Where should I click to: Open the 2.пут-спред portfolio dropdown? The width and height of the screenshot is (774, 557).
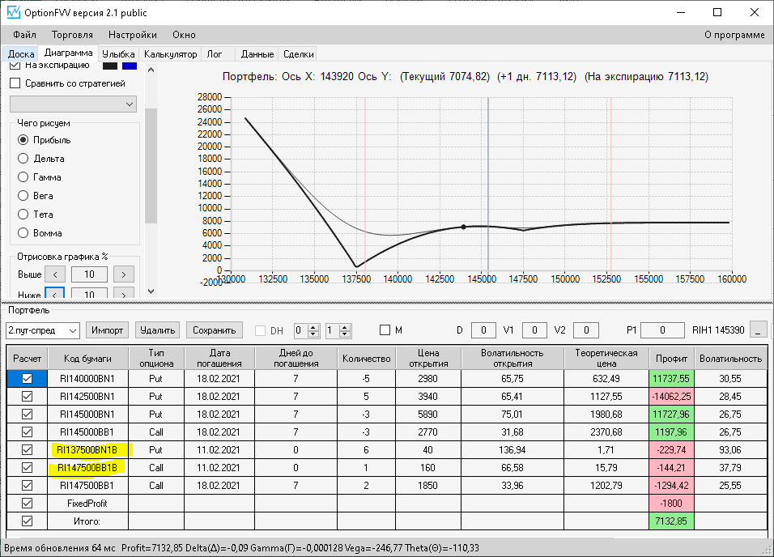(42, 330)
